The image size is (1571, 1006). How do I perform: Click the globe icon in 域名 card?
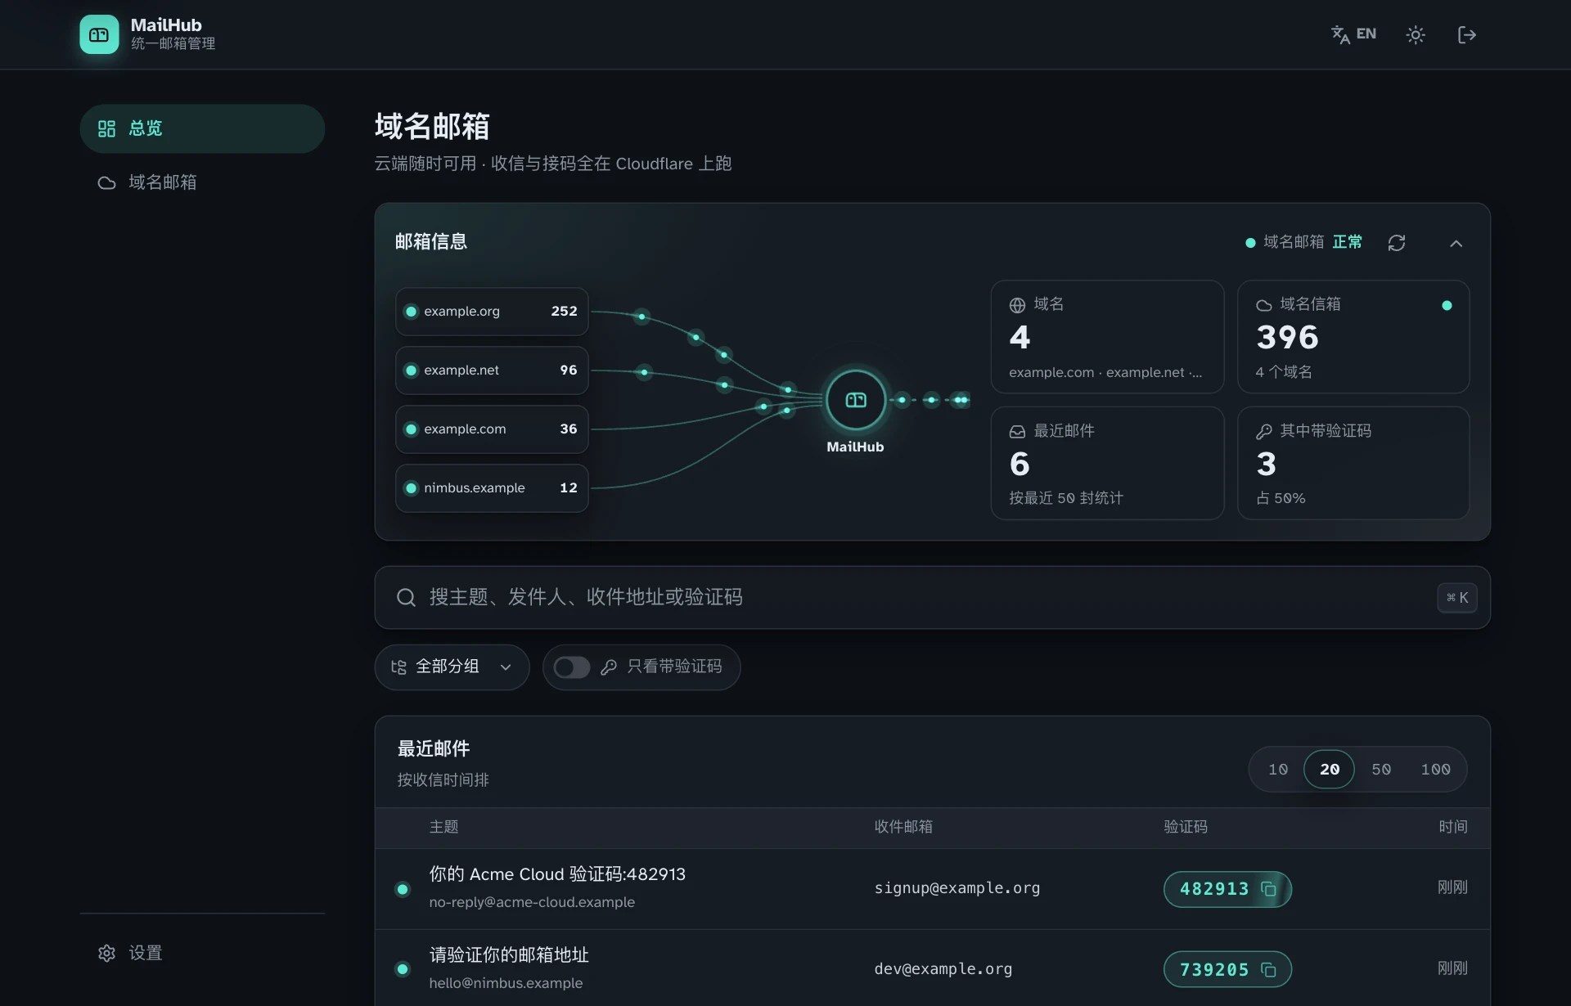pyautogui.click(x=1017, y=305)
